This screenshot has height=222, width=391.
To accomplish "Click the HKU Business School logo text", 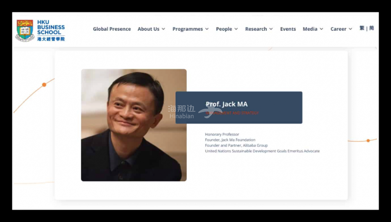I will tap(51, 30).
